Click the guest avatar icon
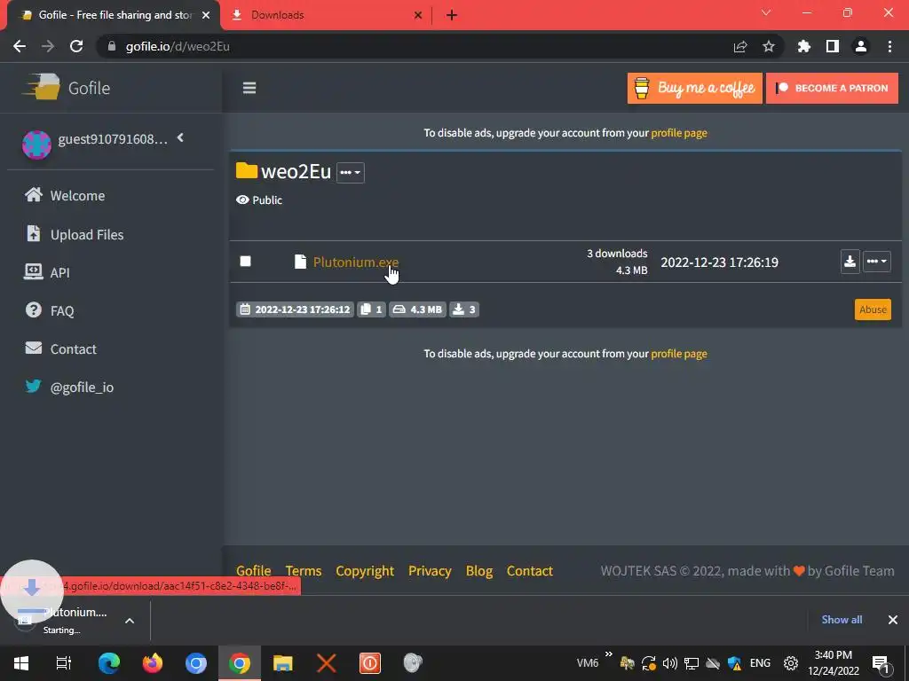This screenshot has width=909, height=681. pos(36,145)
